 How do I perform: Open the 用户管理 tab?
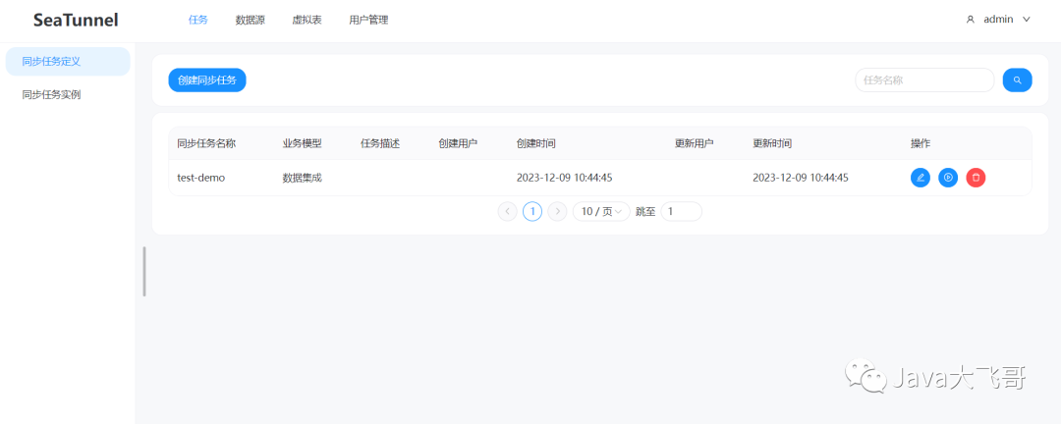(368, 20)
